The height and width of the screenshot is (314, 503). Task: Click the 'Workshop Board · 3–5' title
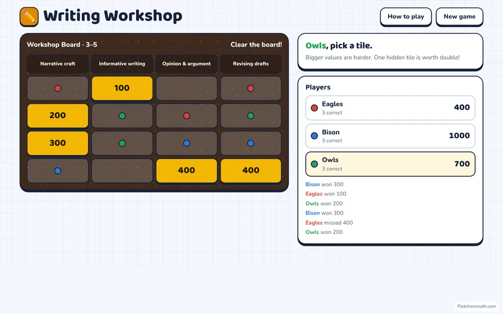(x=62, y=44)
